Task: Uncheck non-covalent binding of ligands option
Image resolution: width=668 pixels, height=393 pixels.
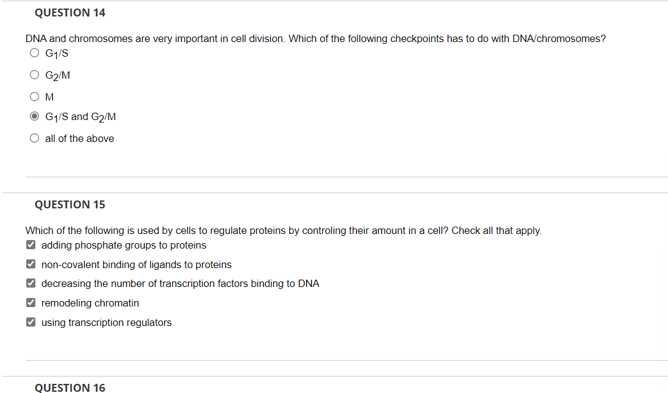Action: pyautogui.click(x=31, y=263)
